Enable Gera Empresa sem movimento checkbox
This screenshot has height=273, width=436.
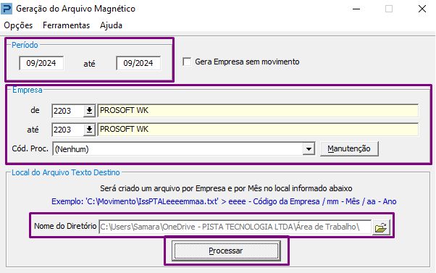pos(187,62)
